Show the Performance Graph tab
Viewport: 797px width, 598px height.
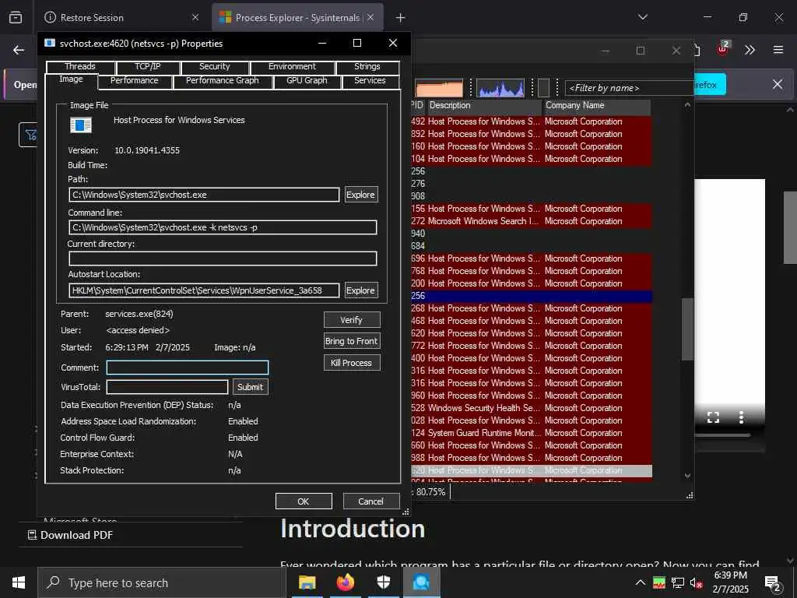[x=223, y=81]
